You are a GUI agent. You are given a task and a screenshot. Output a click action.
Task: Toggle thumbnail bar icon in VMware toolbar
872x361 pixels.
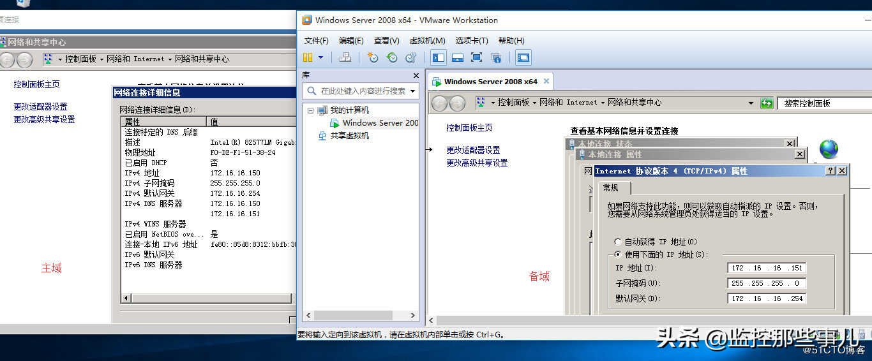pos(457,57)
